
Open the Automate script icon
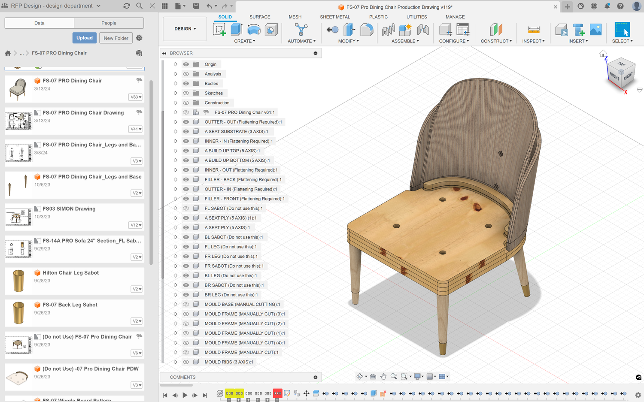[x=301, y=30]
